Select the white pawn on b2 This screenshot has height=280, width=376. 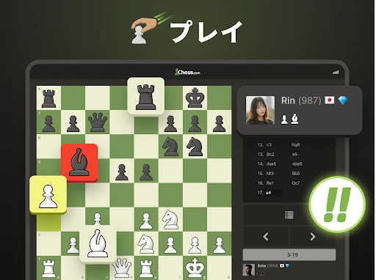tap(73, 245)
